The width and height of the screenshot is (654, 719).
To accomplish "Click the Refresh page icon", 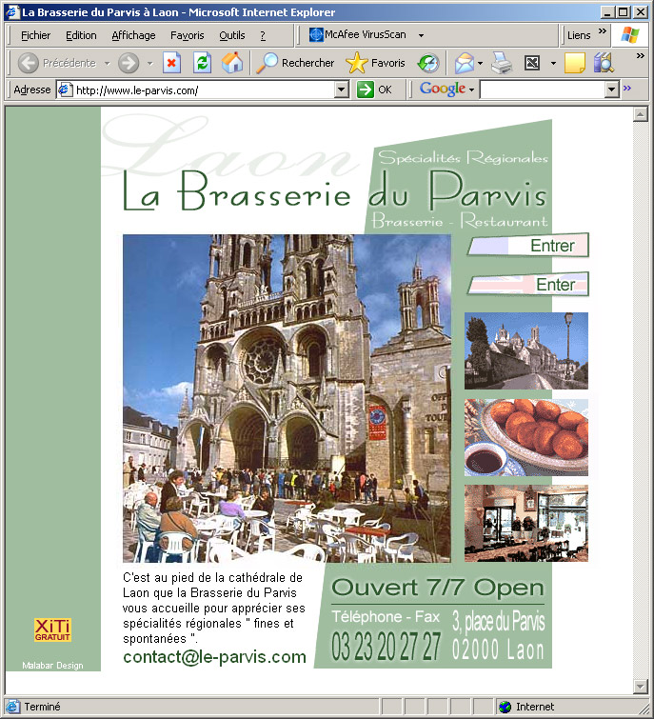I will click(202, 63).
